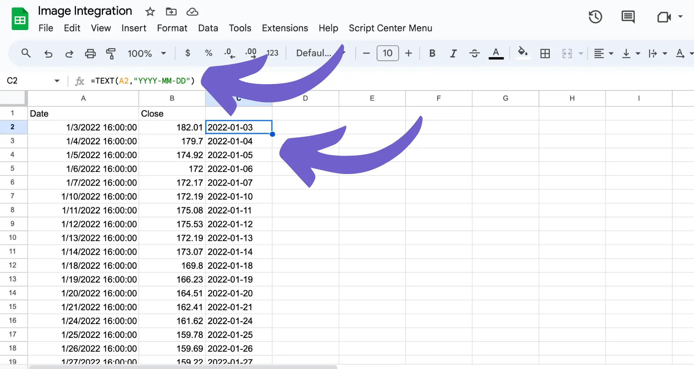
Task: Open the Script Center Menu
Action: pos(390,28)
